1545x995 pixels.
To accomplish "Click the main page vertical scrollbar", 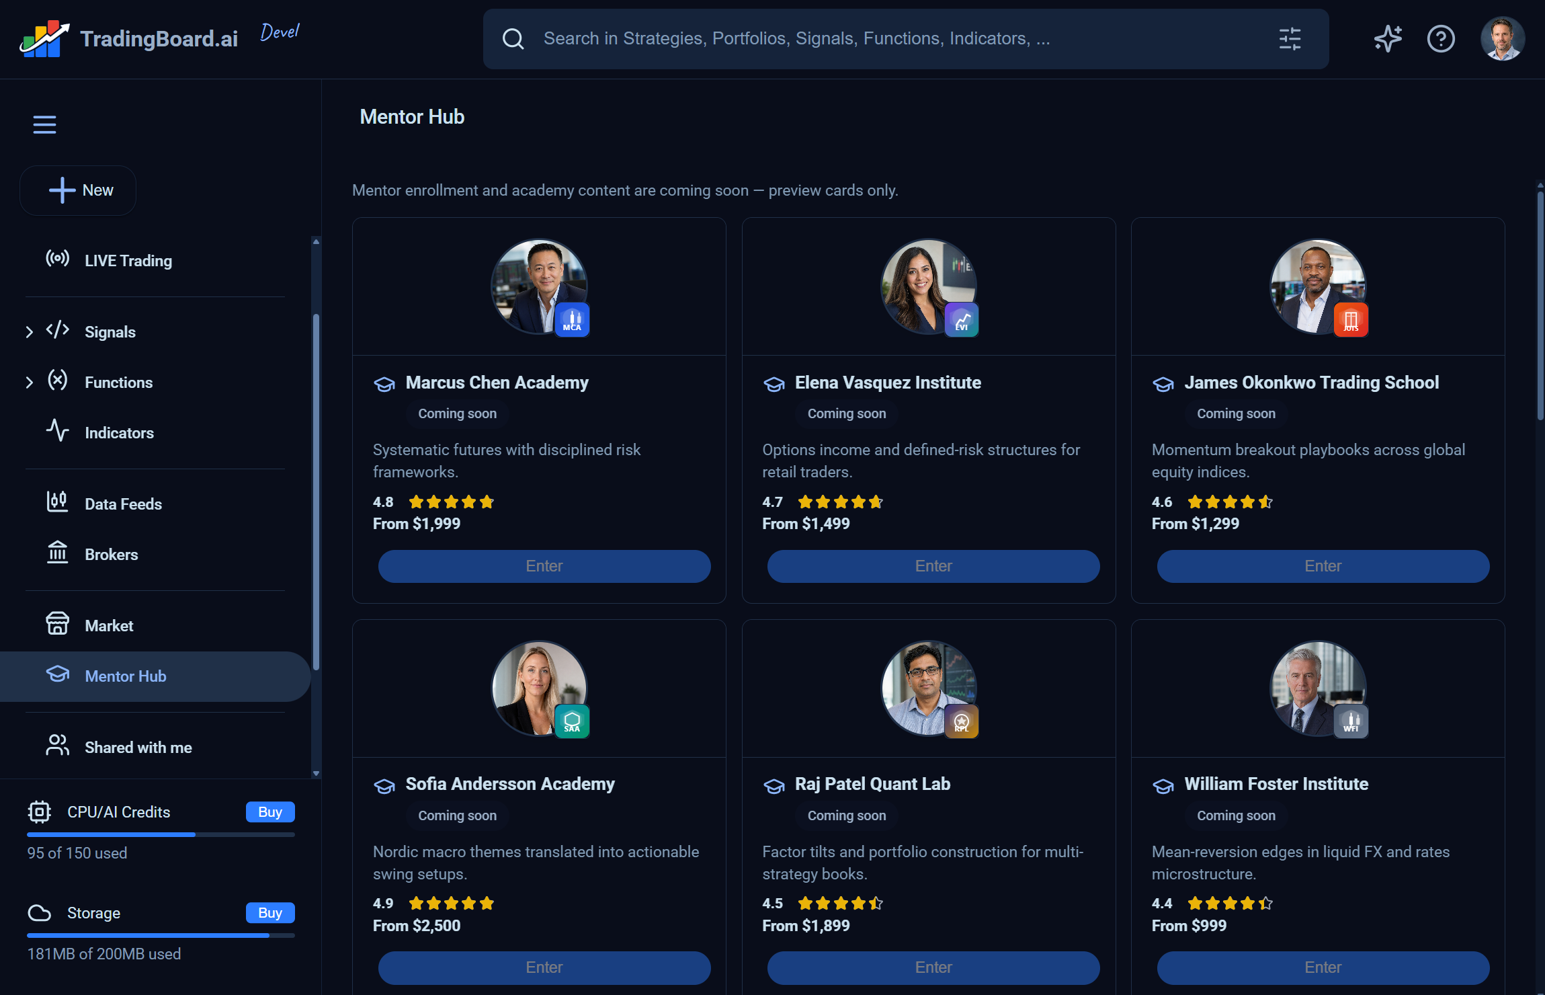I will coord(1540,306).
